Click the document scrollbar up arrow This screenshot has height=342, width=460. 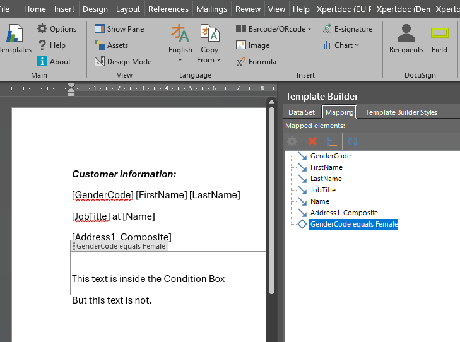pos(272,102)
